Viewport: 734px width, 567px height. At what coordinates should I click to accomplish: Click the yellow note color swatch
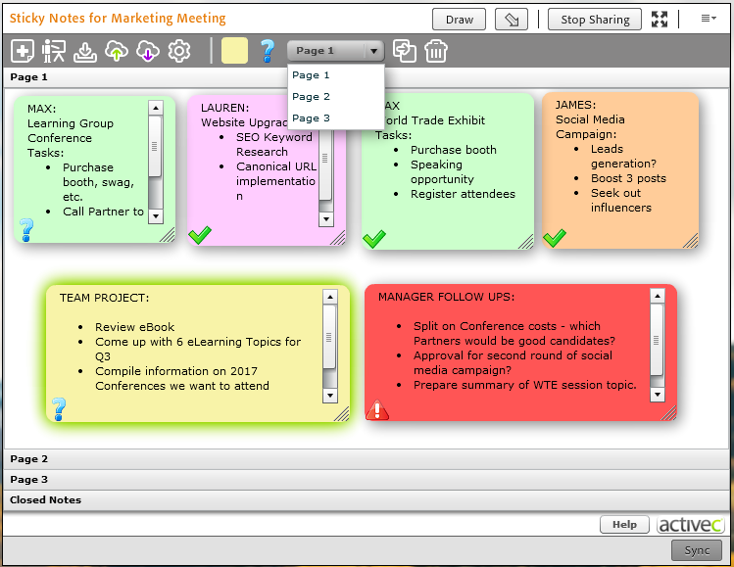[x=234, y=51]
